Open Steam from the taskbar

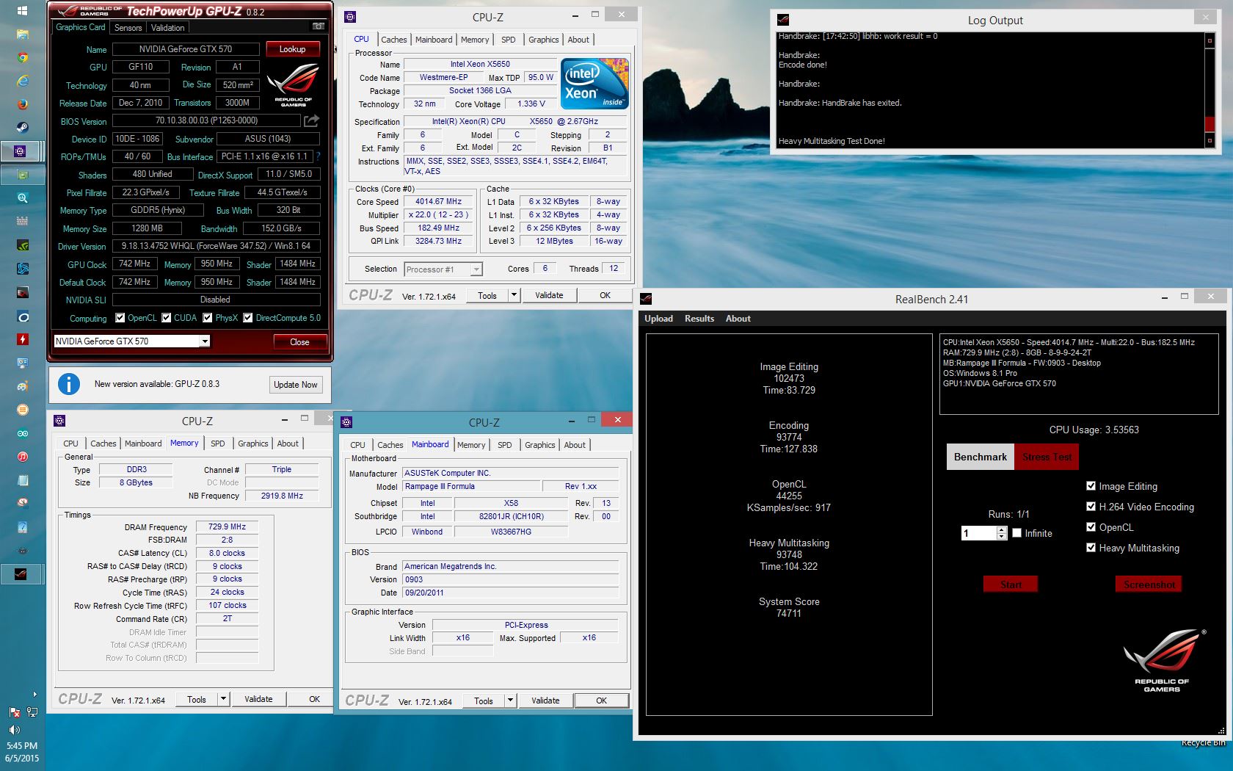pyautogui.click(x=22, y=128)
